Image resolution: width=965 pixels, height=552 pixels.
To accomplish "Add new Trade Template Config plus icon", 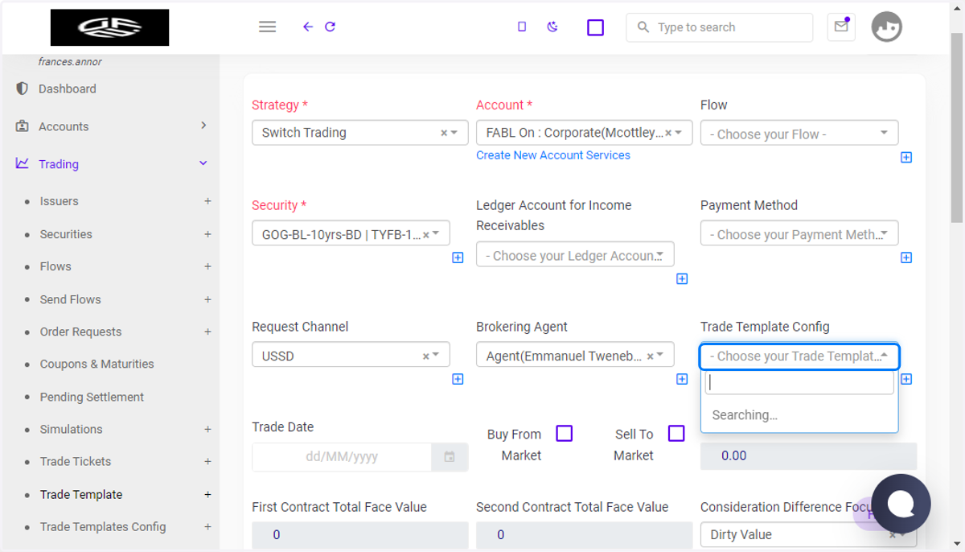I will 906,379.
